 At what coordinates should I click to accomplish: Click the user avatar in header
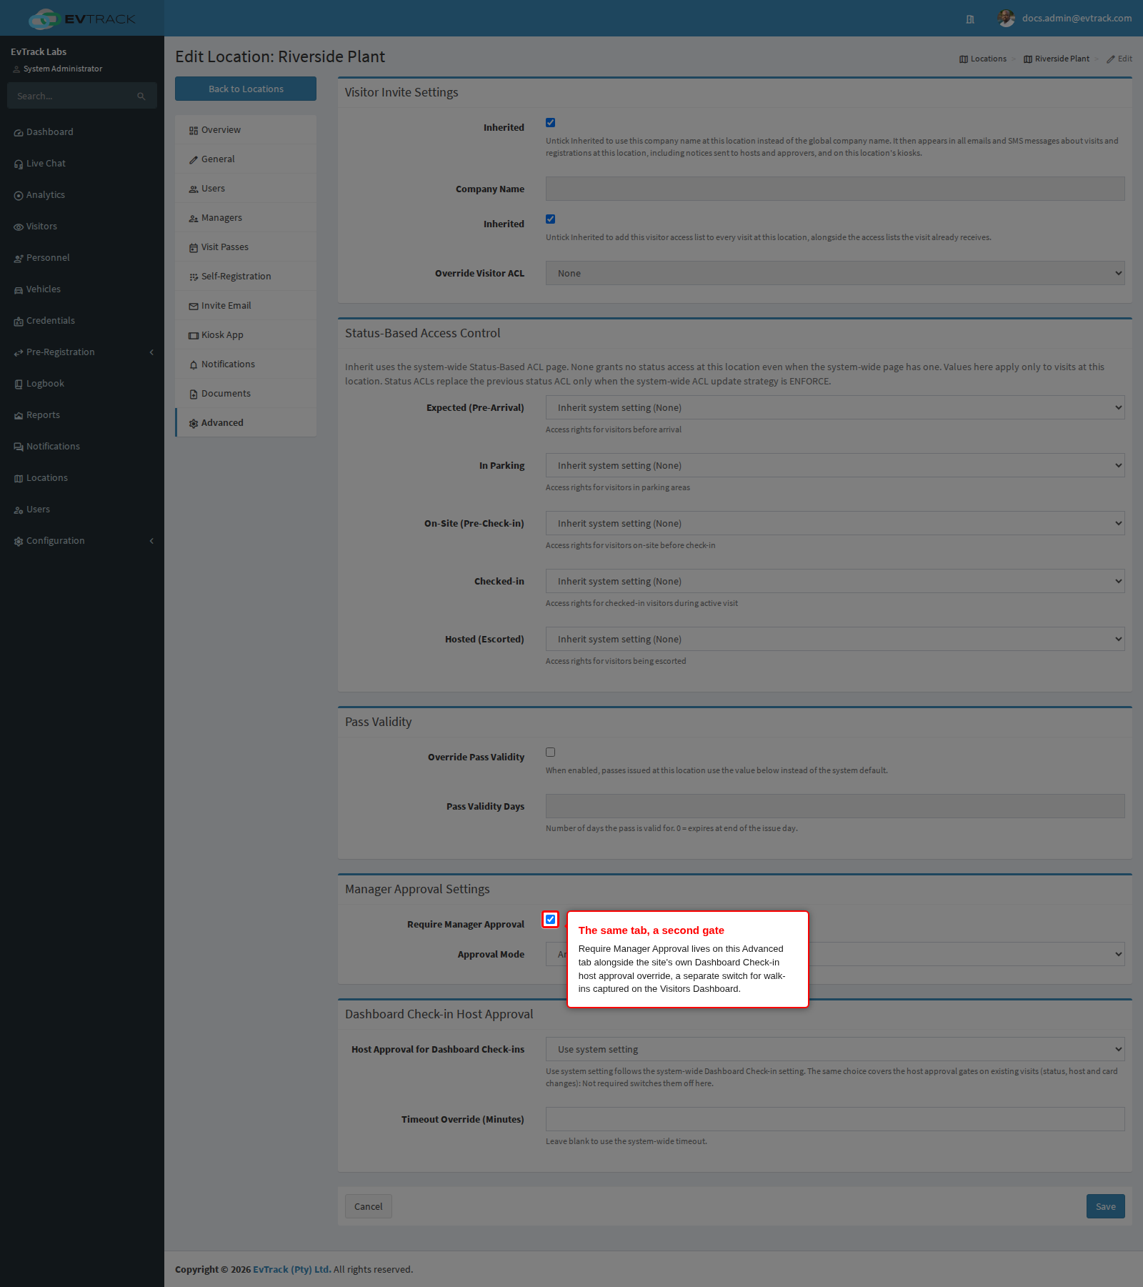(x=1007, y=18)
